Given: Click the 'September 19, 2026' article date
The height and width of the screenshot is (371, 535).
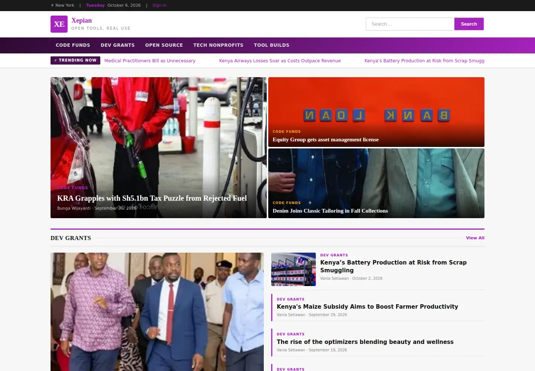Looking at the screenshot, I should pyautogui.click(x=328, y=350).
